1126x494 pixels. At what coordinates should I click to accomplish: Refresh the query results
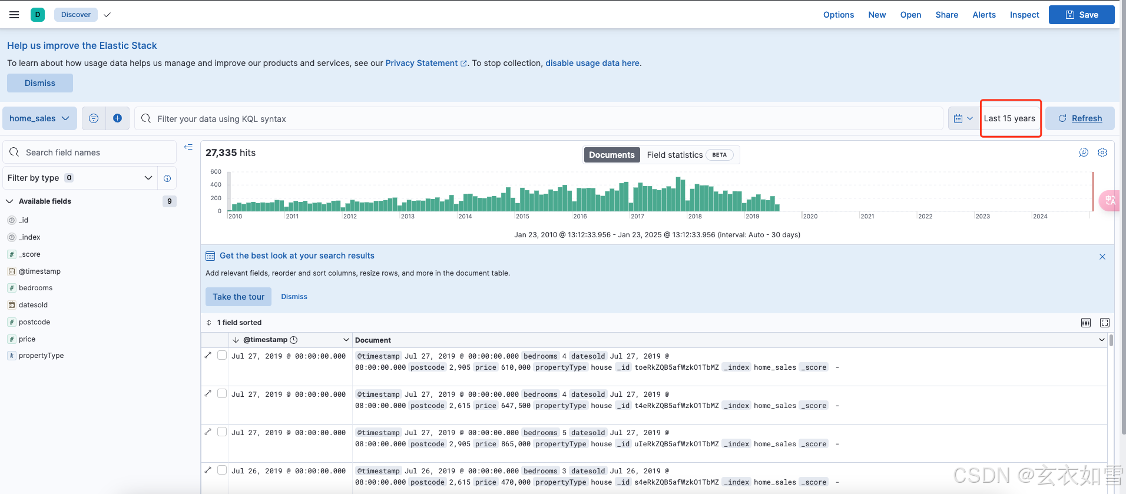(1080, 118)
